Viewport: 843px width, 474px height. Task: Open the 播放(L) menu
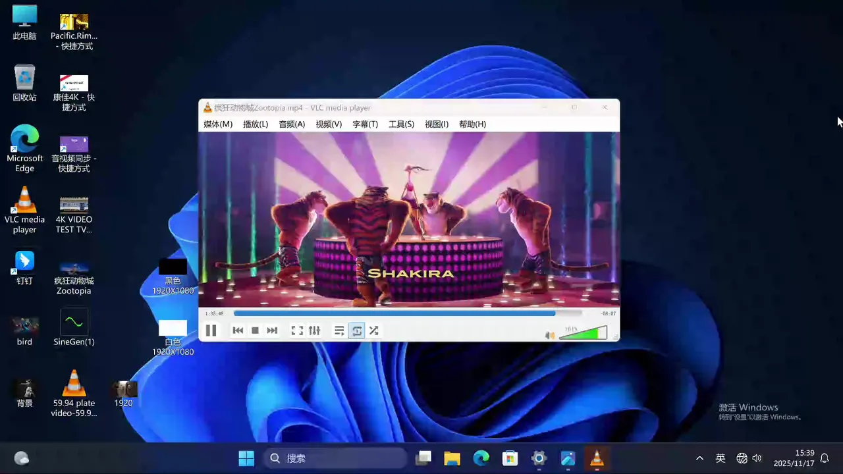tap(256, 124)
